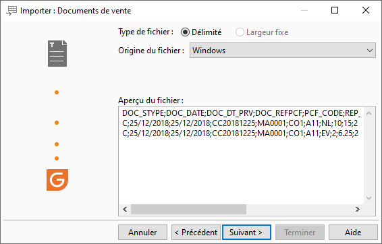
Task: Click the horizontal scrollbar left arrow
Action: click(x=125, y=209)
